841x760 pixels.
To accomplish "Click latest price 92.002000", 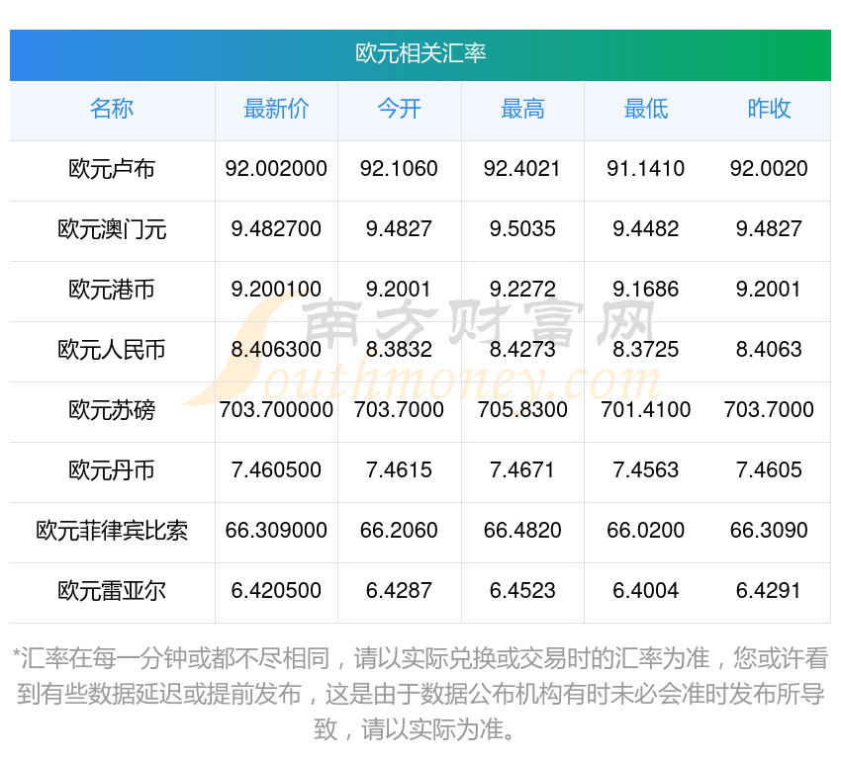I will (x=276, y=169).
